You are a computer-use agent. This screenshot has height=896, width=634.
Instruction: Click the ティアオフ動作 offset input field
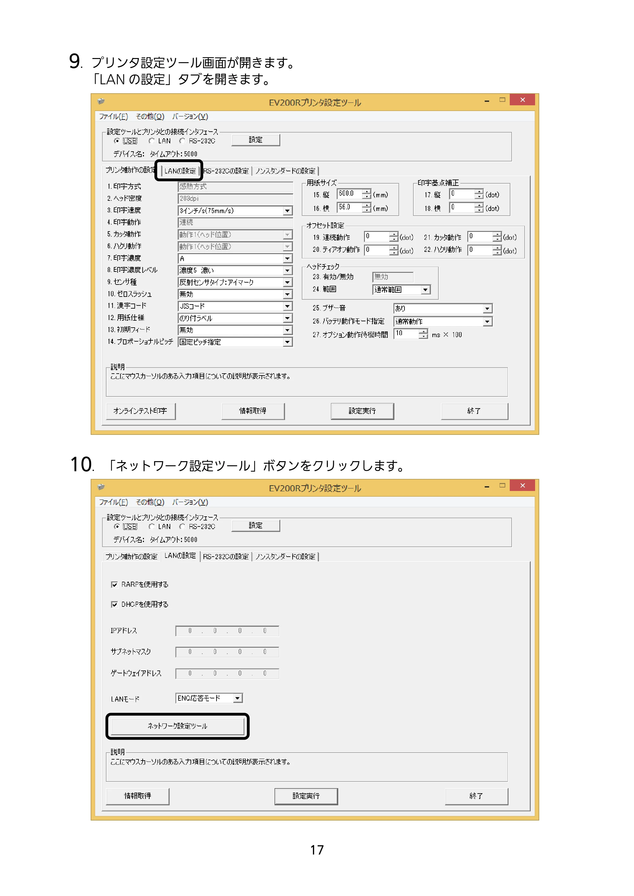pyautogui.click(x=377, y=250)
